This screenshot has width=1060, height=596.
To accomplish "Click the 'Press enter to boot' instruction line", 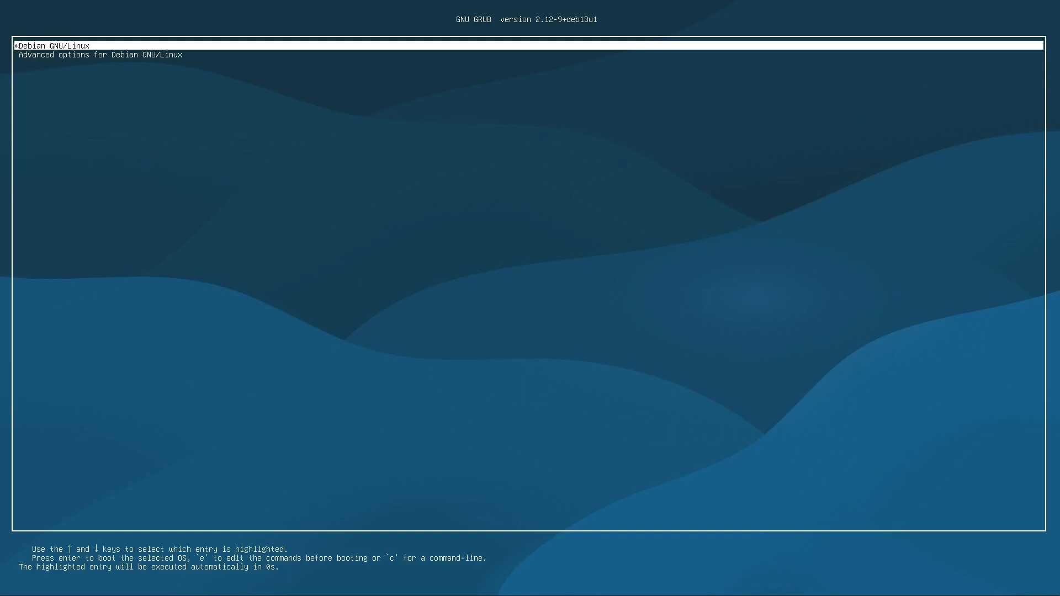I will pos(259,558).
